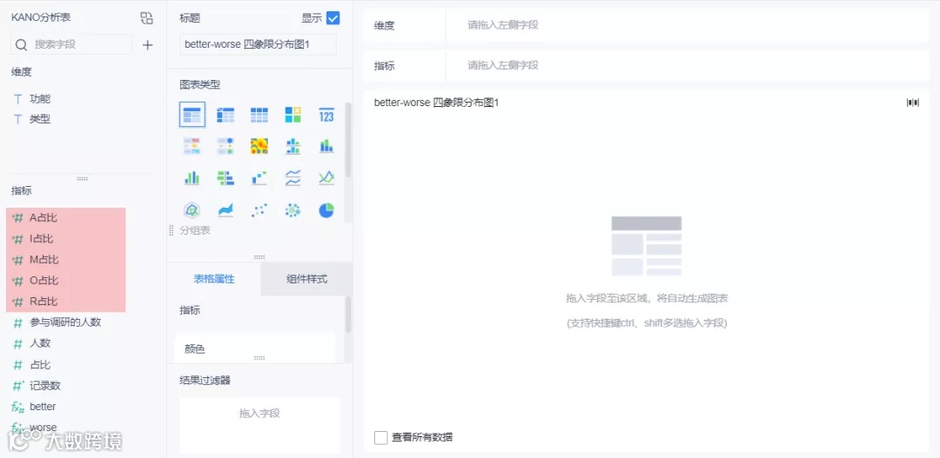
Task: Click the 维度 drop zone field
Action: [x=688, y=26]
